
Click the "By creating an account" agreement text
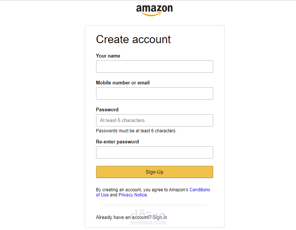(142, 190)
